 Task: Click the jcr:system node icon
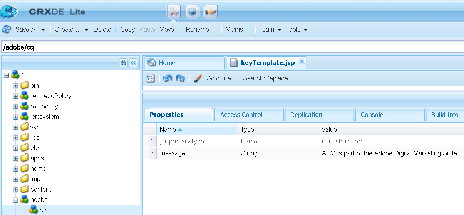click(x=25, y=117)
